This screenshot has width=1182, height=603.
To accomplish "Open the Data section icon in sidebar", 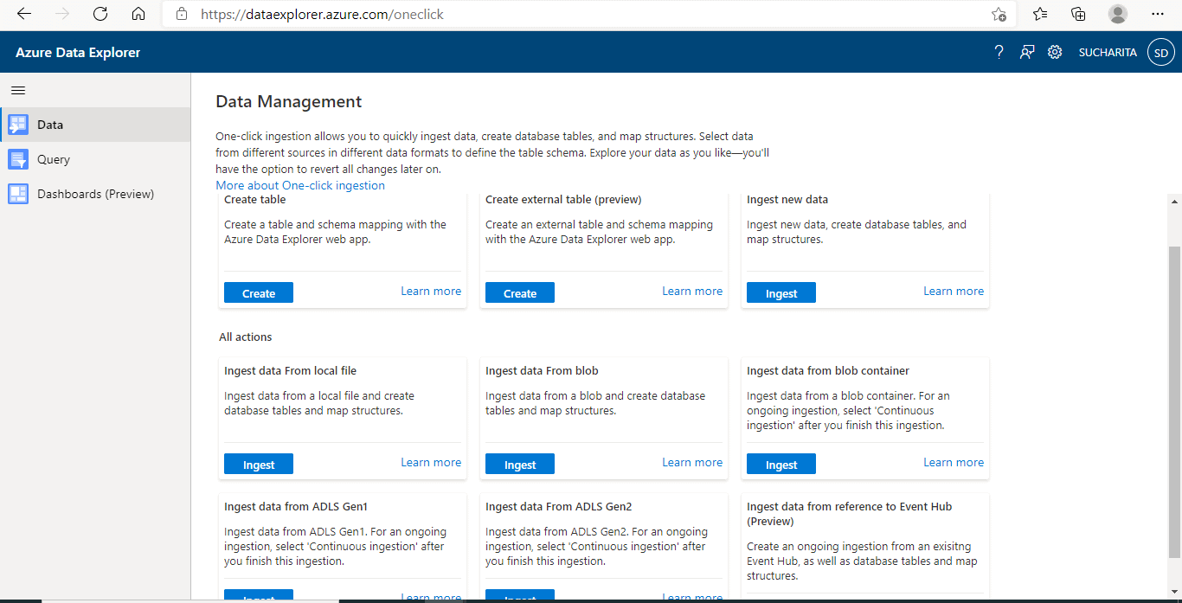I will [x=18, y=125].
